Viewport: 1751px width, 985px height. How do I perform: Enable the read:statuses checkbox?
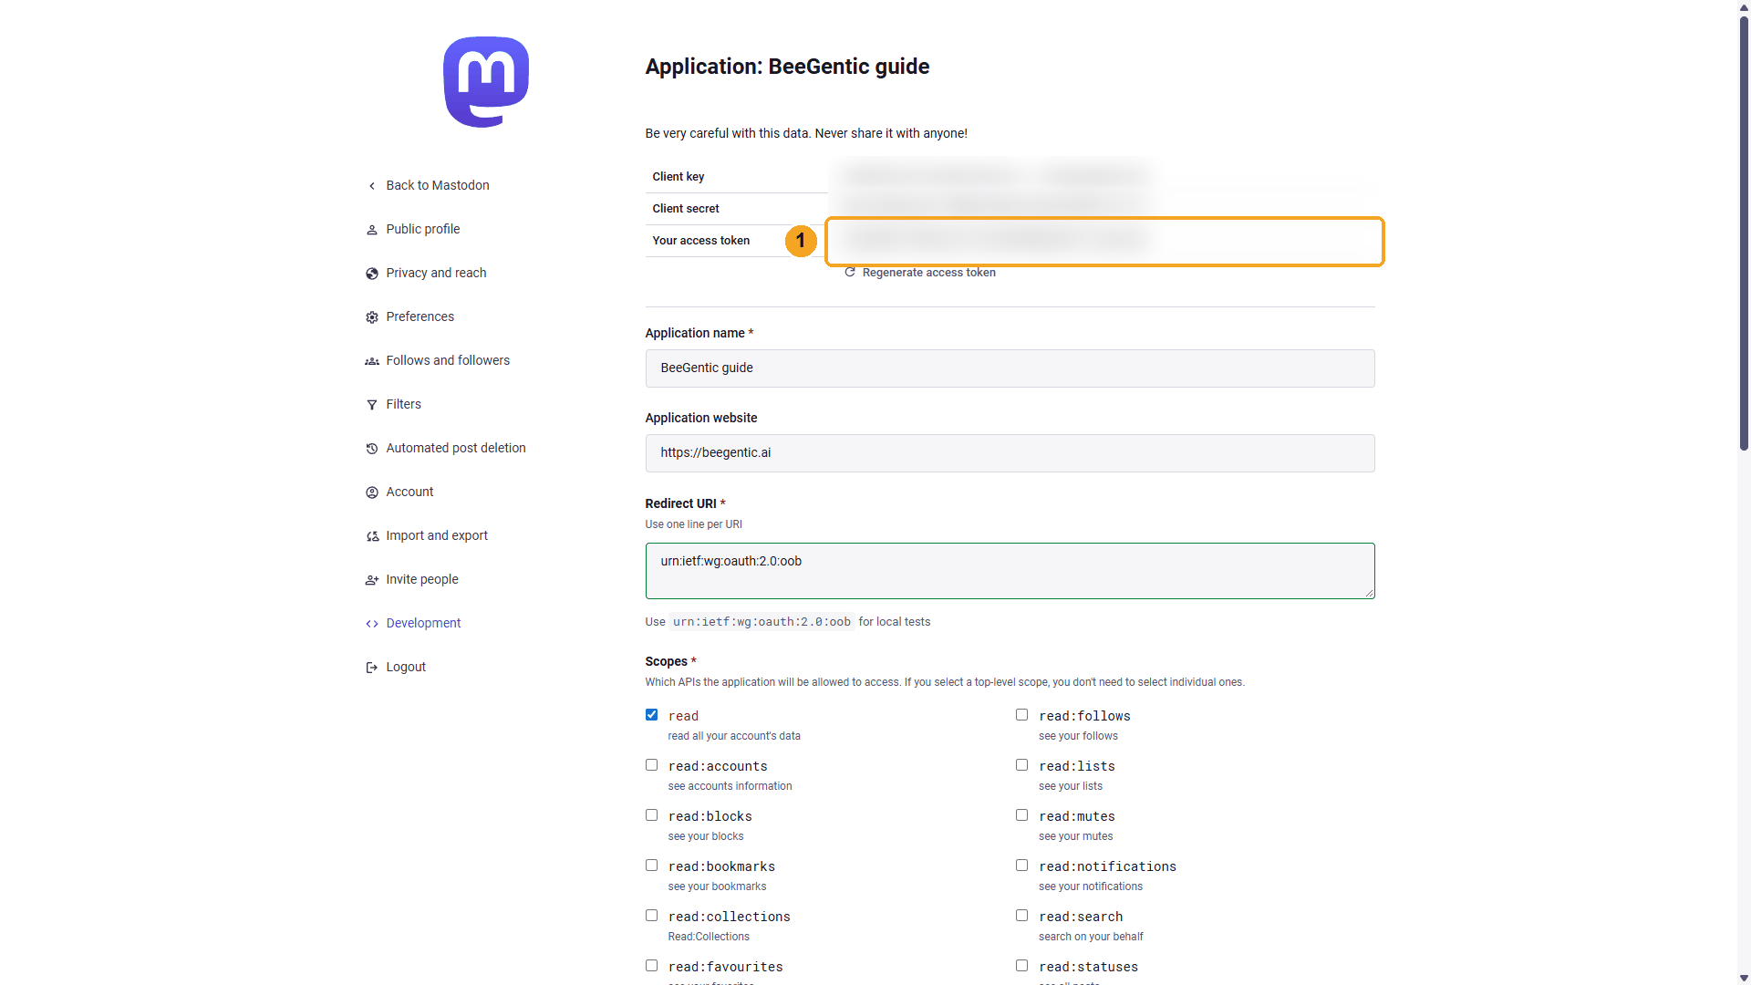tap(1021, 966)
